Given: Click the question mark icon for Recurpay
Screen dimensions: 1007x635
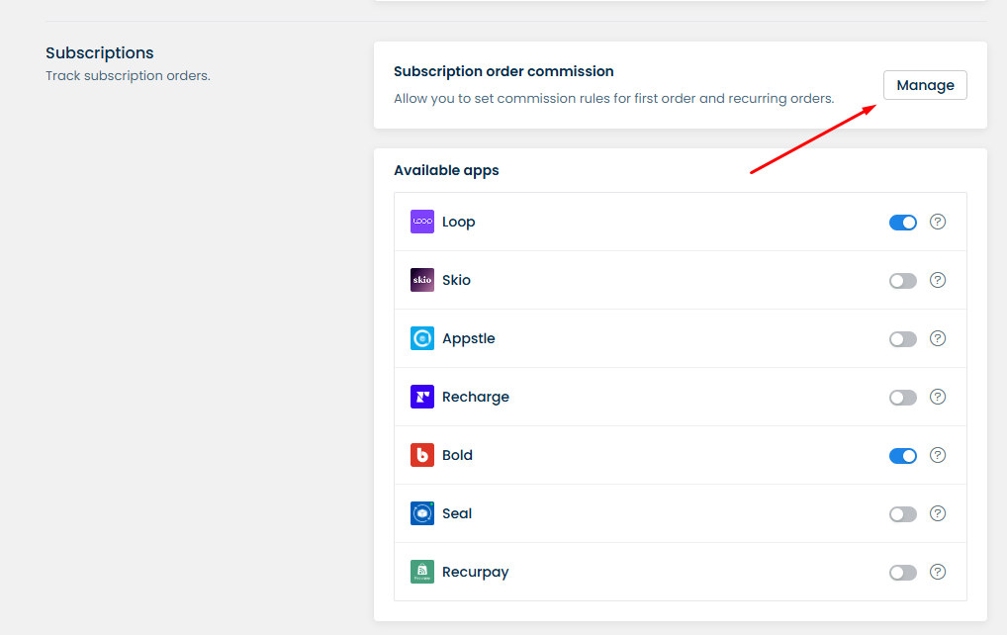Looking at the screenshot, I should (939, 572).
